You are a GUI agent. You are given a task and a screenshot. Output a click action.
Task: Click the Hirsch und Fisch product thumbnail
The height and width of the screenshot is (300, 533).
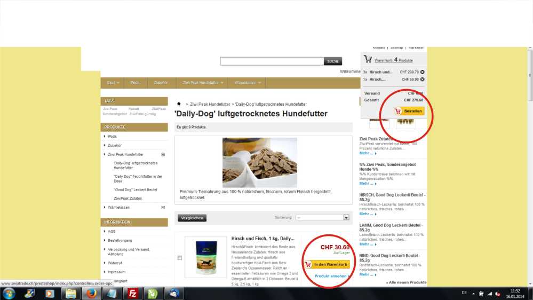click(205, 257)
